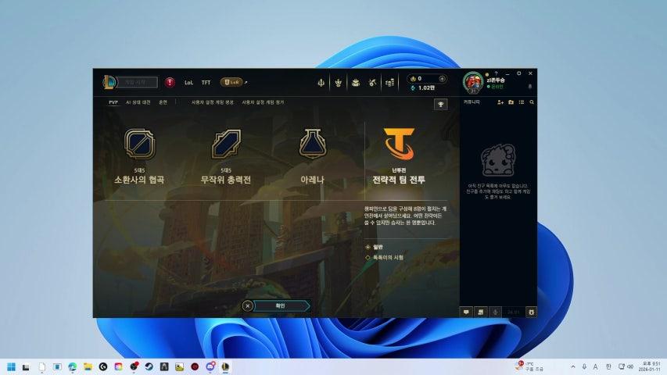Open Steam from taskbar
Image resolution: width=667 pixels, height=375 pixels.
click(149, 366)
